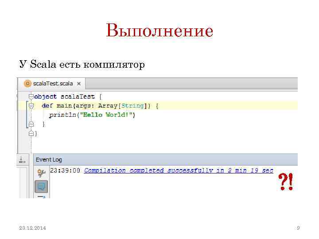Screen dimensions: 319x239
Task: Collapse the def main method fold
Action: tap(31, 106)
